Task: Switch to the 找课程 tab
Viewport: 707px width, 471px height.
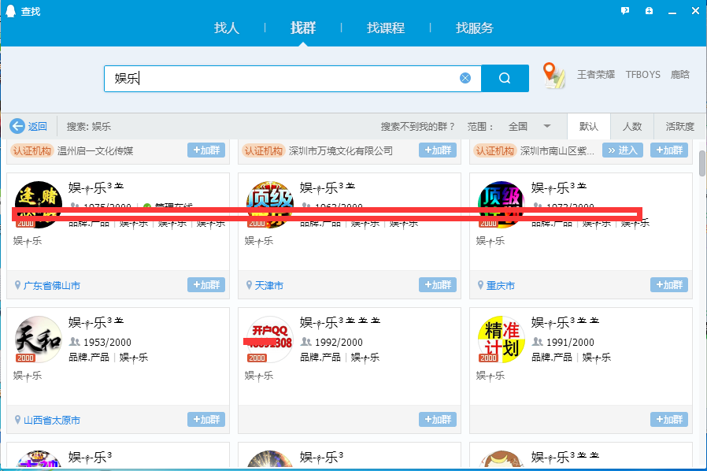Action: tap(386, 28)
